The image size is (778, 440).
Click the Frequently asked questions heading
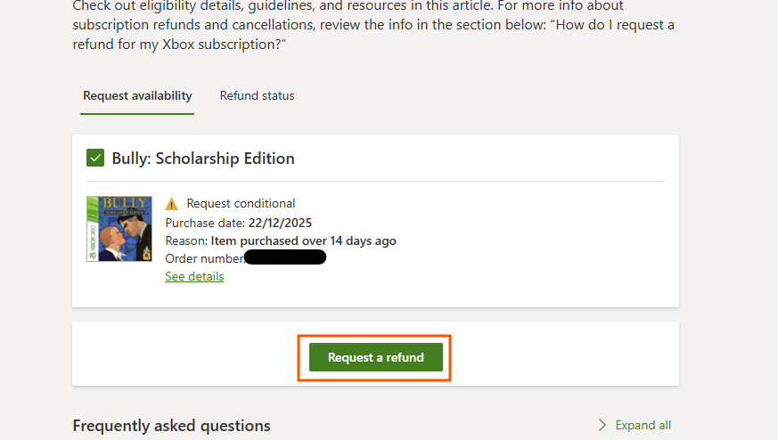[x=171, y=426]
